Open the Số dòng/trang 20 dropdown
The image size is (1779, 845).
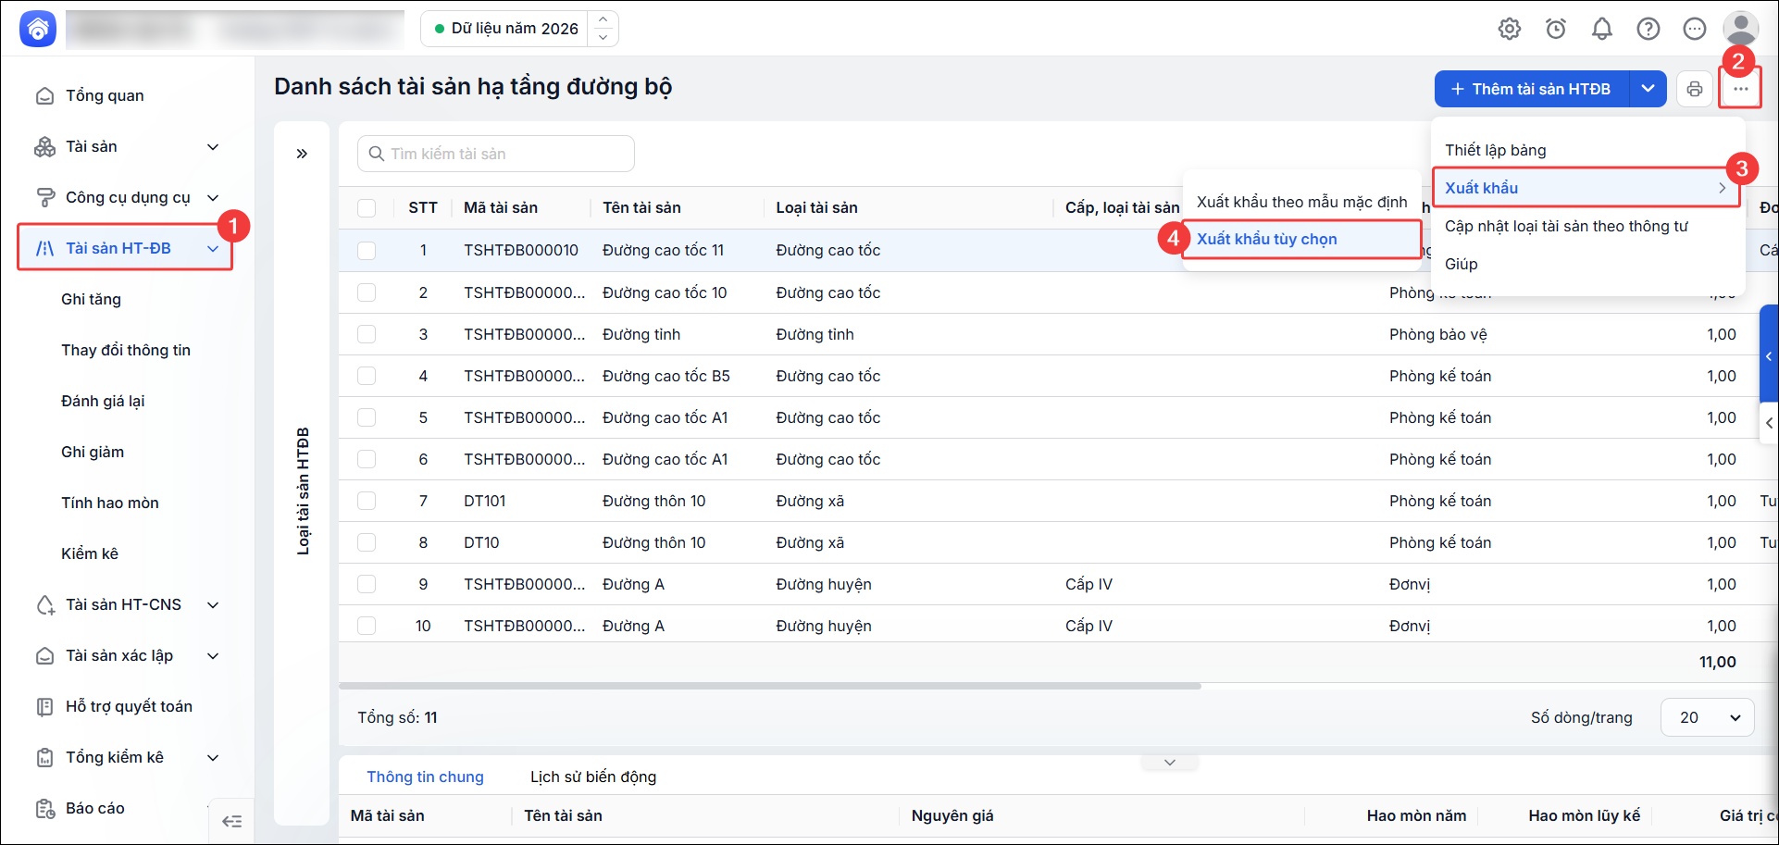[x=1708, y=717]
